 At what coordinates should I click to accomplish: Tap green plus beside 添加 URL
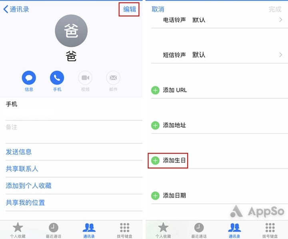tap(155, 90)
